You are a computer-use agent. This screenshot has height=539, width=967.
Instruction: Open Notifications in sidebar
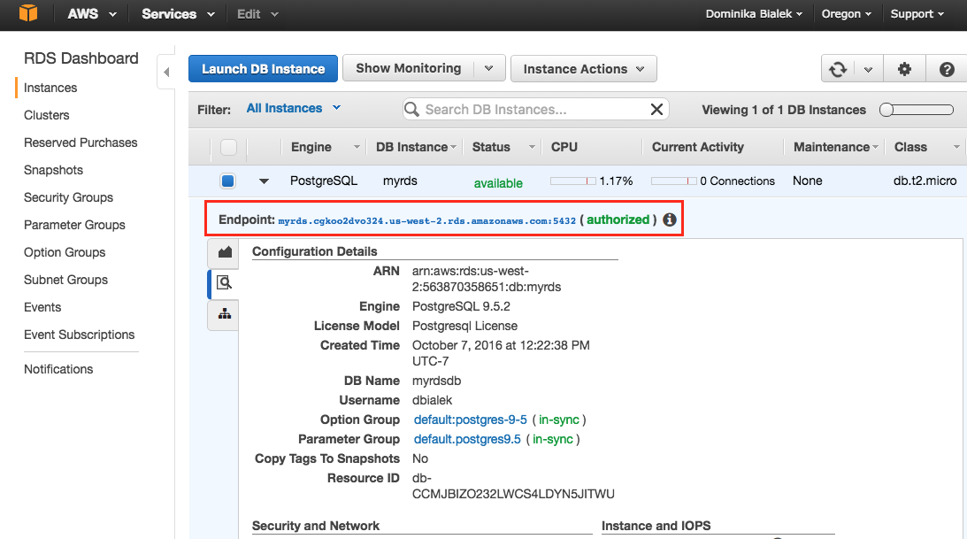pyautogui.click(x=58, y=369)
